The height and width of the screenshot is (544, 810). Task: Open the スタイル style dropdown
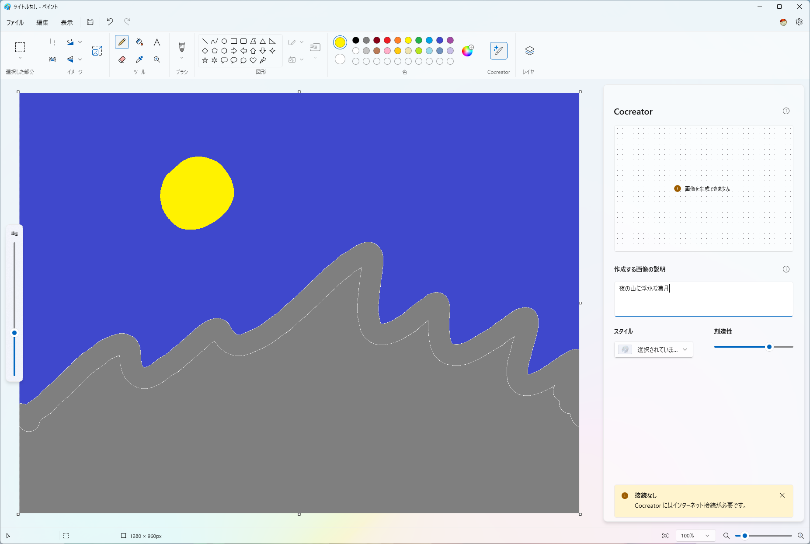(654, 349)
